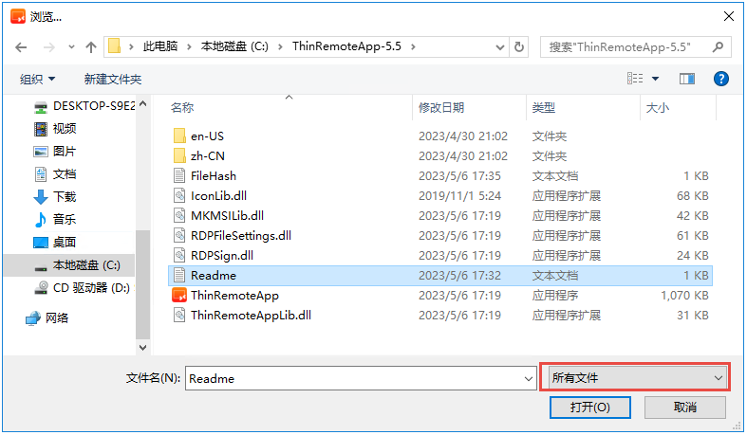Toggle the preview pane icon
This screenshot has width=747, height=435.
[x=686, y=79]
